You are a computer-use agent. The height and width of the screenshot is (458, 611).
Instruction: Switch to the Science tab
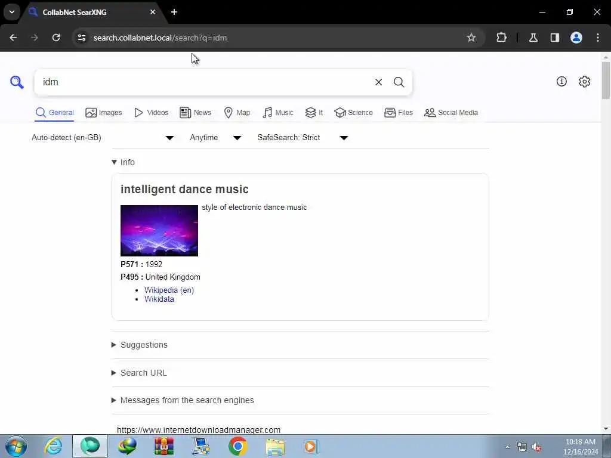pos(353,113)
